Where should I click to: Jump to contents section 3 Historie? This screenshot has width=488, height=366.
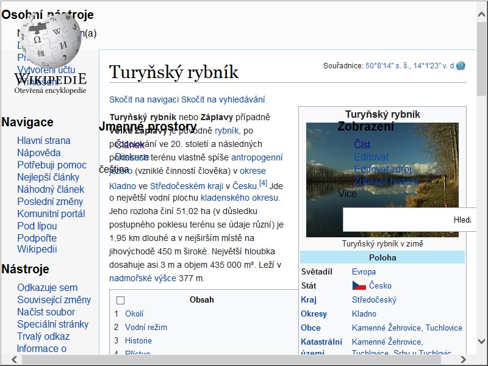click(x=138, y=340)
